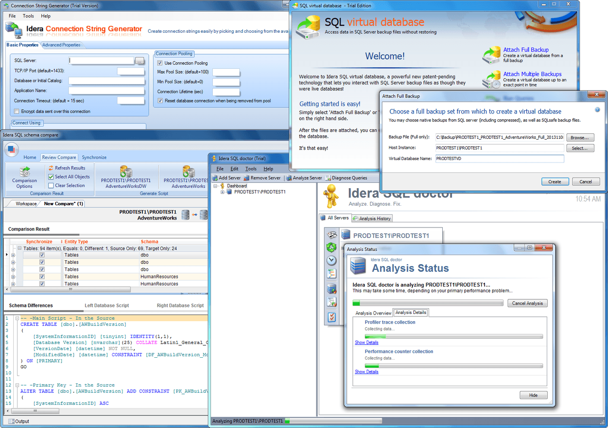Enable Encrypt data sent over this connection
608x428 pixels.
[17, 112]
